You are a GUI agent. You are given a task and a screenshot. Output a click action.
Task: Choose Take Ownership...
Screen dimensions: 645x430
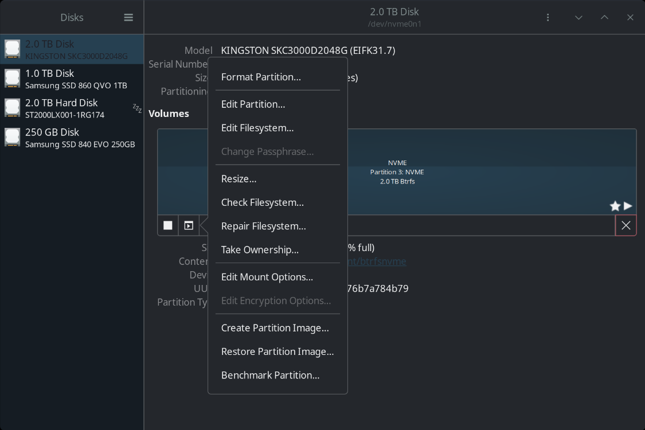pos(277,250)
